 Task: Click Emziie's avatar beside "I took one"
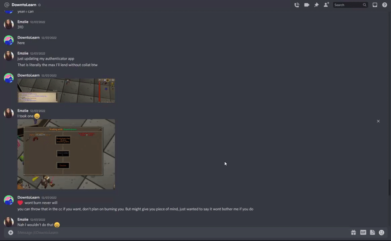click(x=9, y=113)
